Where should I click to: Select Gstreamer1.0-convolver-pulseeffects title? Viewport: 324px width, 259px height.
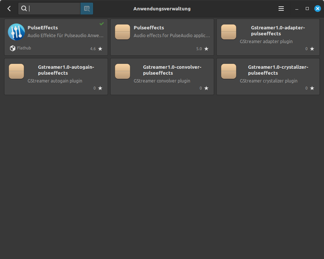pyautogui.click(x=172, y=70)
